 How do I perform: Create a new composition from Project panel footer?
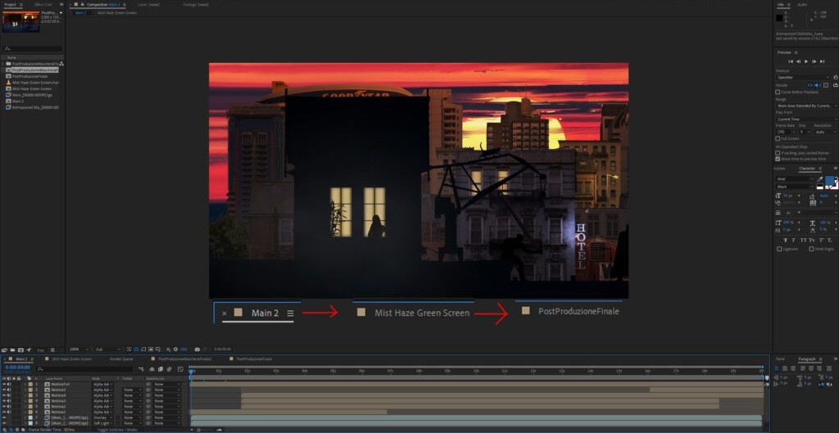20,350
